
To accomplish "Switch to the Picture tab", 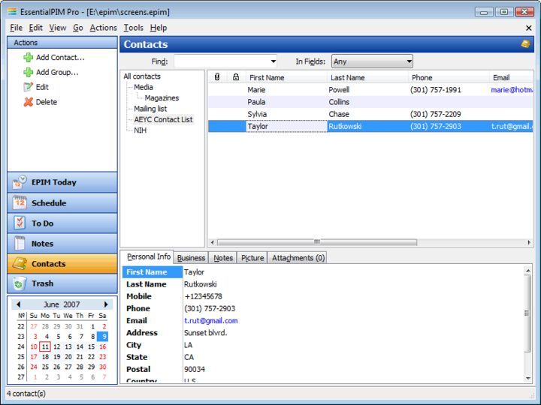I will (252, 257).
